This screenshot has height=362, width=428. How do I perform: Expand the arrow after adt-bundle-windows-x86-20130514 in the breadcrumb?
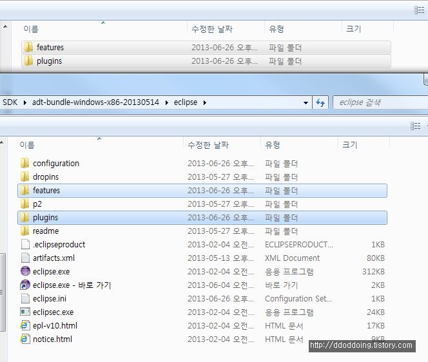(167, 102)
